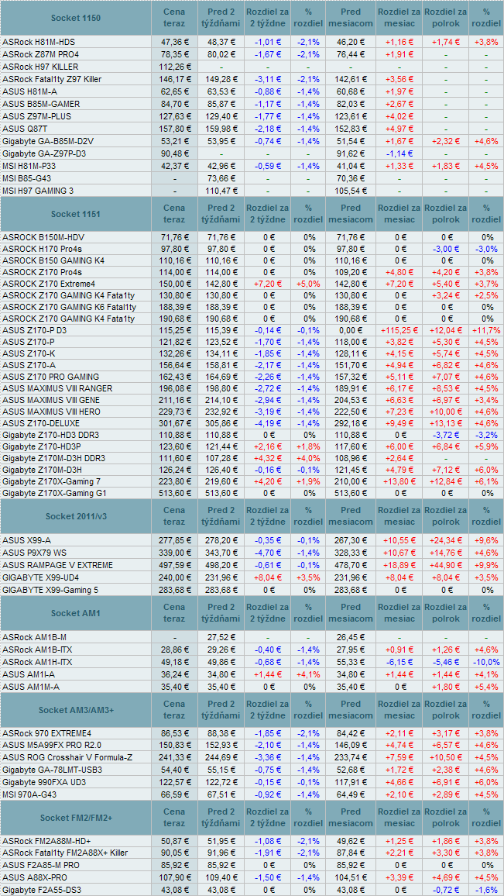Click the ASUS MAXIMUS VIII GENE name
This screenshot has height=896, width=504.
[x=52, y=400]
